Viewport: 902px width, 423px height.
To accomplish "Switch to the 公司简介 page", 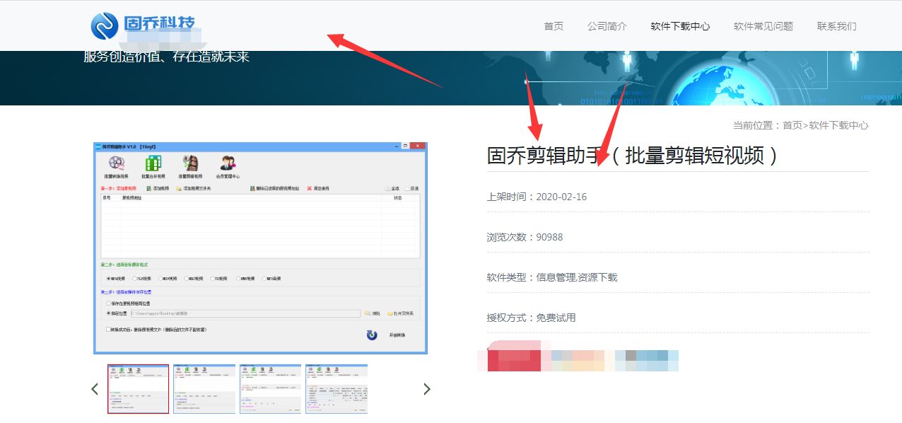I will (607, 26).
